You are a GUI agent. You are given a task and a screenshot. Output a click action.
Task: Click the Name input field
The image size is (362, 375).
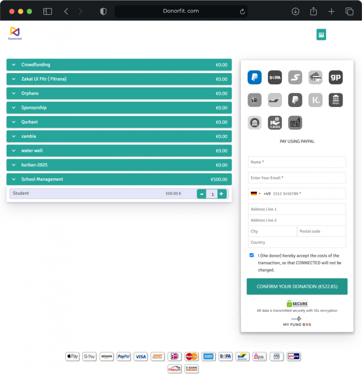pyautogui.click(x=297, y=162)
